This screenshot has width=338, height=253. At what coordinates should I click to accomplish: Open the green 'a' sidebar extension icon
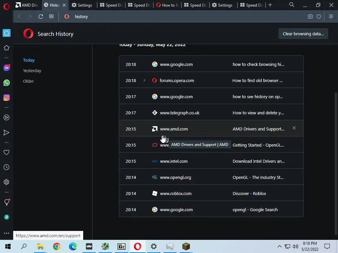[x=7, y=217]
